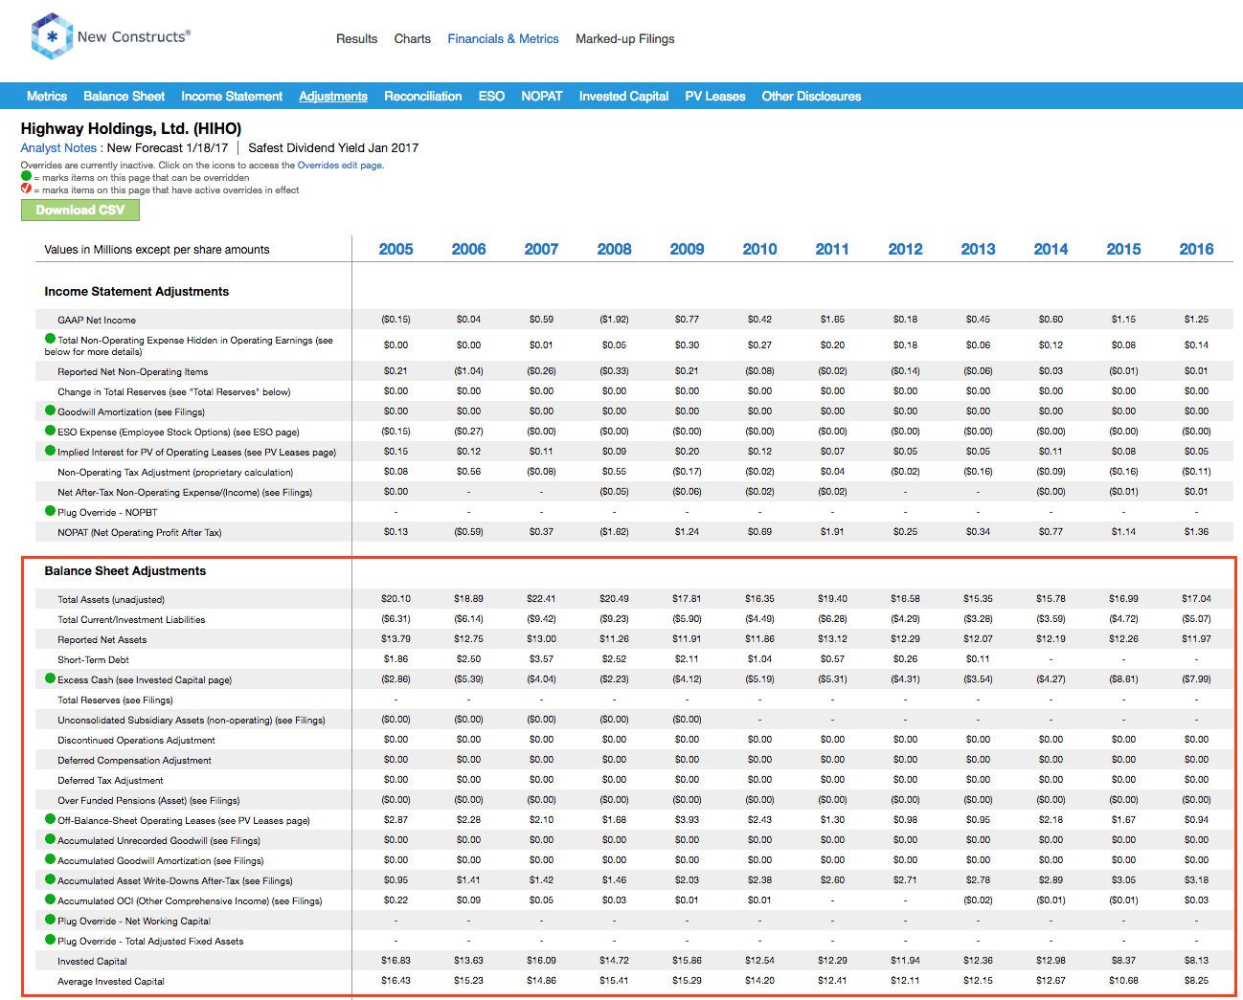Click the New Constructs logo icon
The width and height of the screenshot is (1243, 1000).
[x=52, y=36]
